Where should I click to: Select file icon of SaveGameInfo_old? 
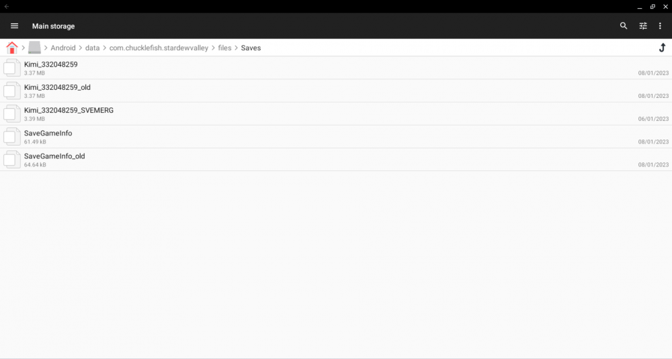(x=12, y=160)
